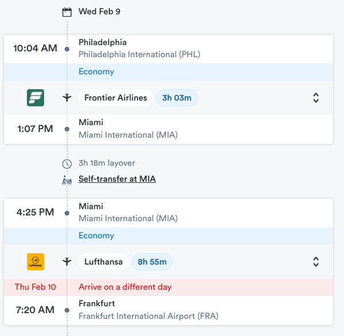Select the 3h 03m duration badge
This screenshot has width=344, height=336.
click(177, 98)
